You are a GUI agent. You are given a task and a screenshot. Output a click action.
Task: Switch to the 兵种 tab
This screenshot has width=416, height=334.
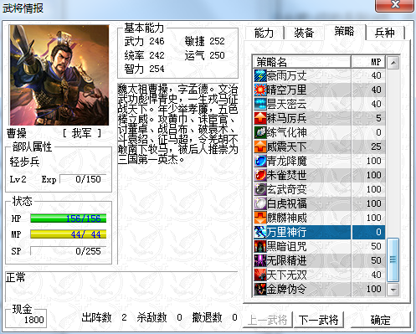385,33
